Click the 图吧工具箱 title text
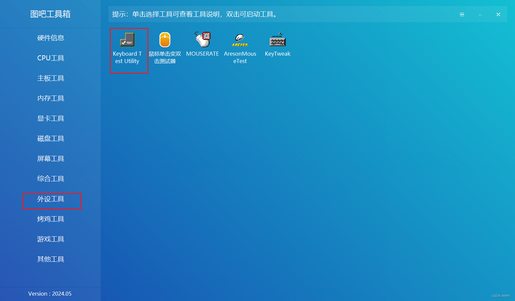This screenshot has height=301, width=515. pyautogui.click(x=50, y=14)
